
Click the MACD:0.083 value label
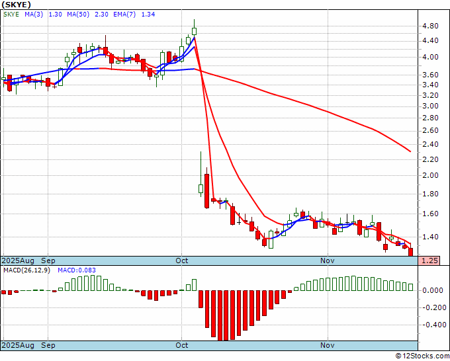tap(77, 270)
